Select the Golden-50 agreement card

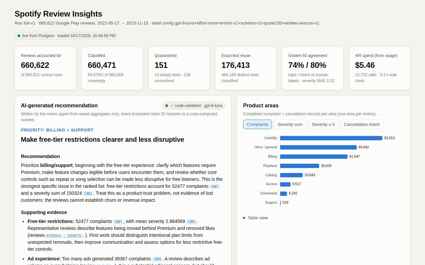pyautogui.click(x=313, y=68)
